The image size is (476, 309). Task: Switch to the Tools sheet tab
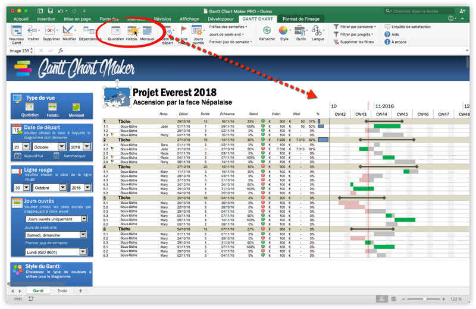(x=62, y=291)
